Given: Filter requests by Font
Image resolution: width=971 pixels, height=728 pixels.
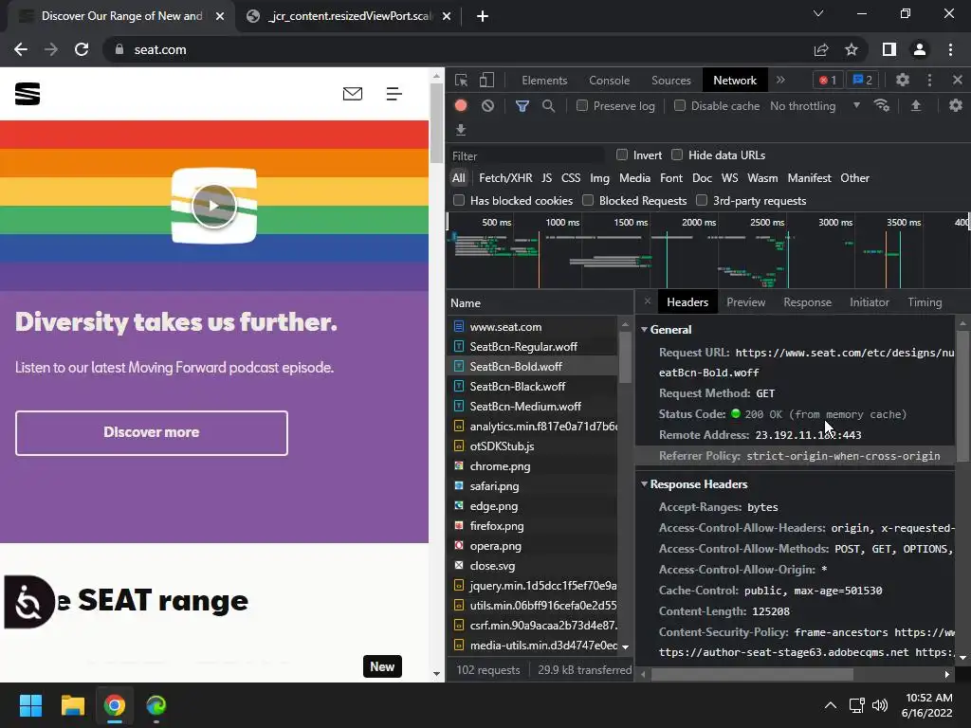Looking at the screenshot, I should (671, 178).
